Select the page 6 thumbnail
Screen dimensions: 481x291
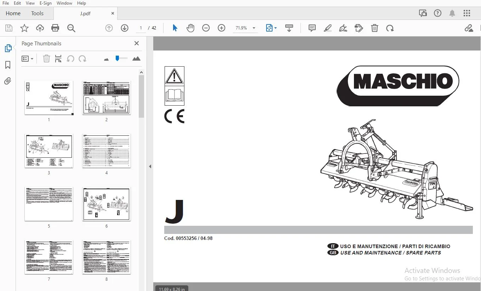pyautogui.click(x=107, y=204)
